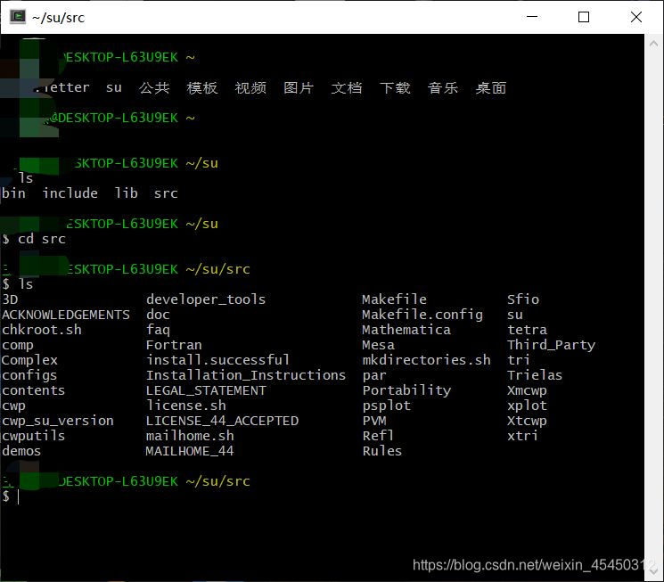Viewport: 664px width, 582px height.
Task: Click the par directory entry
Action: pyautogui.click(x=374, y=376)
